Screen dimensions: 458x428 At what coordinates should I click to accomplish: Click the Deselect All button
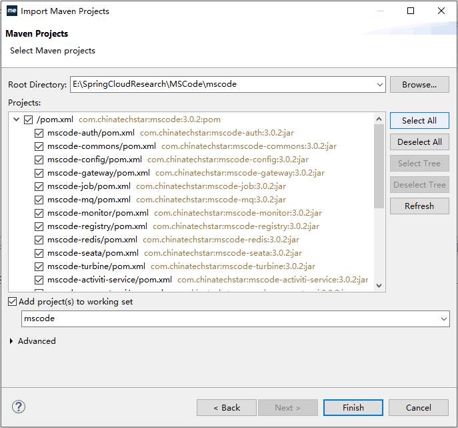[x=419, y=142]
